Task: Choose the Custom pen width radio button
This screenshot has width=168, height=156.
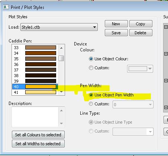Action: tap(91, 104)
